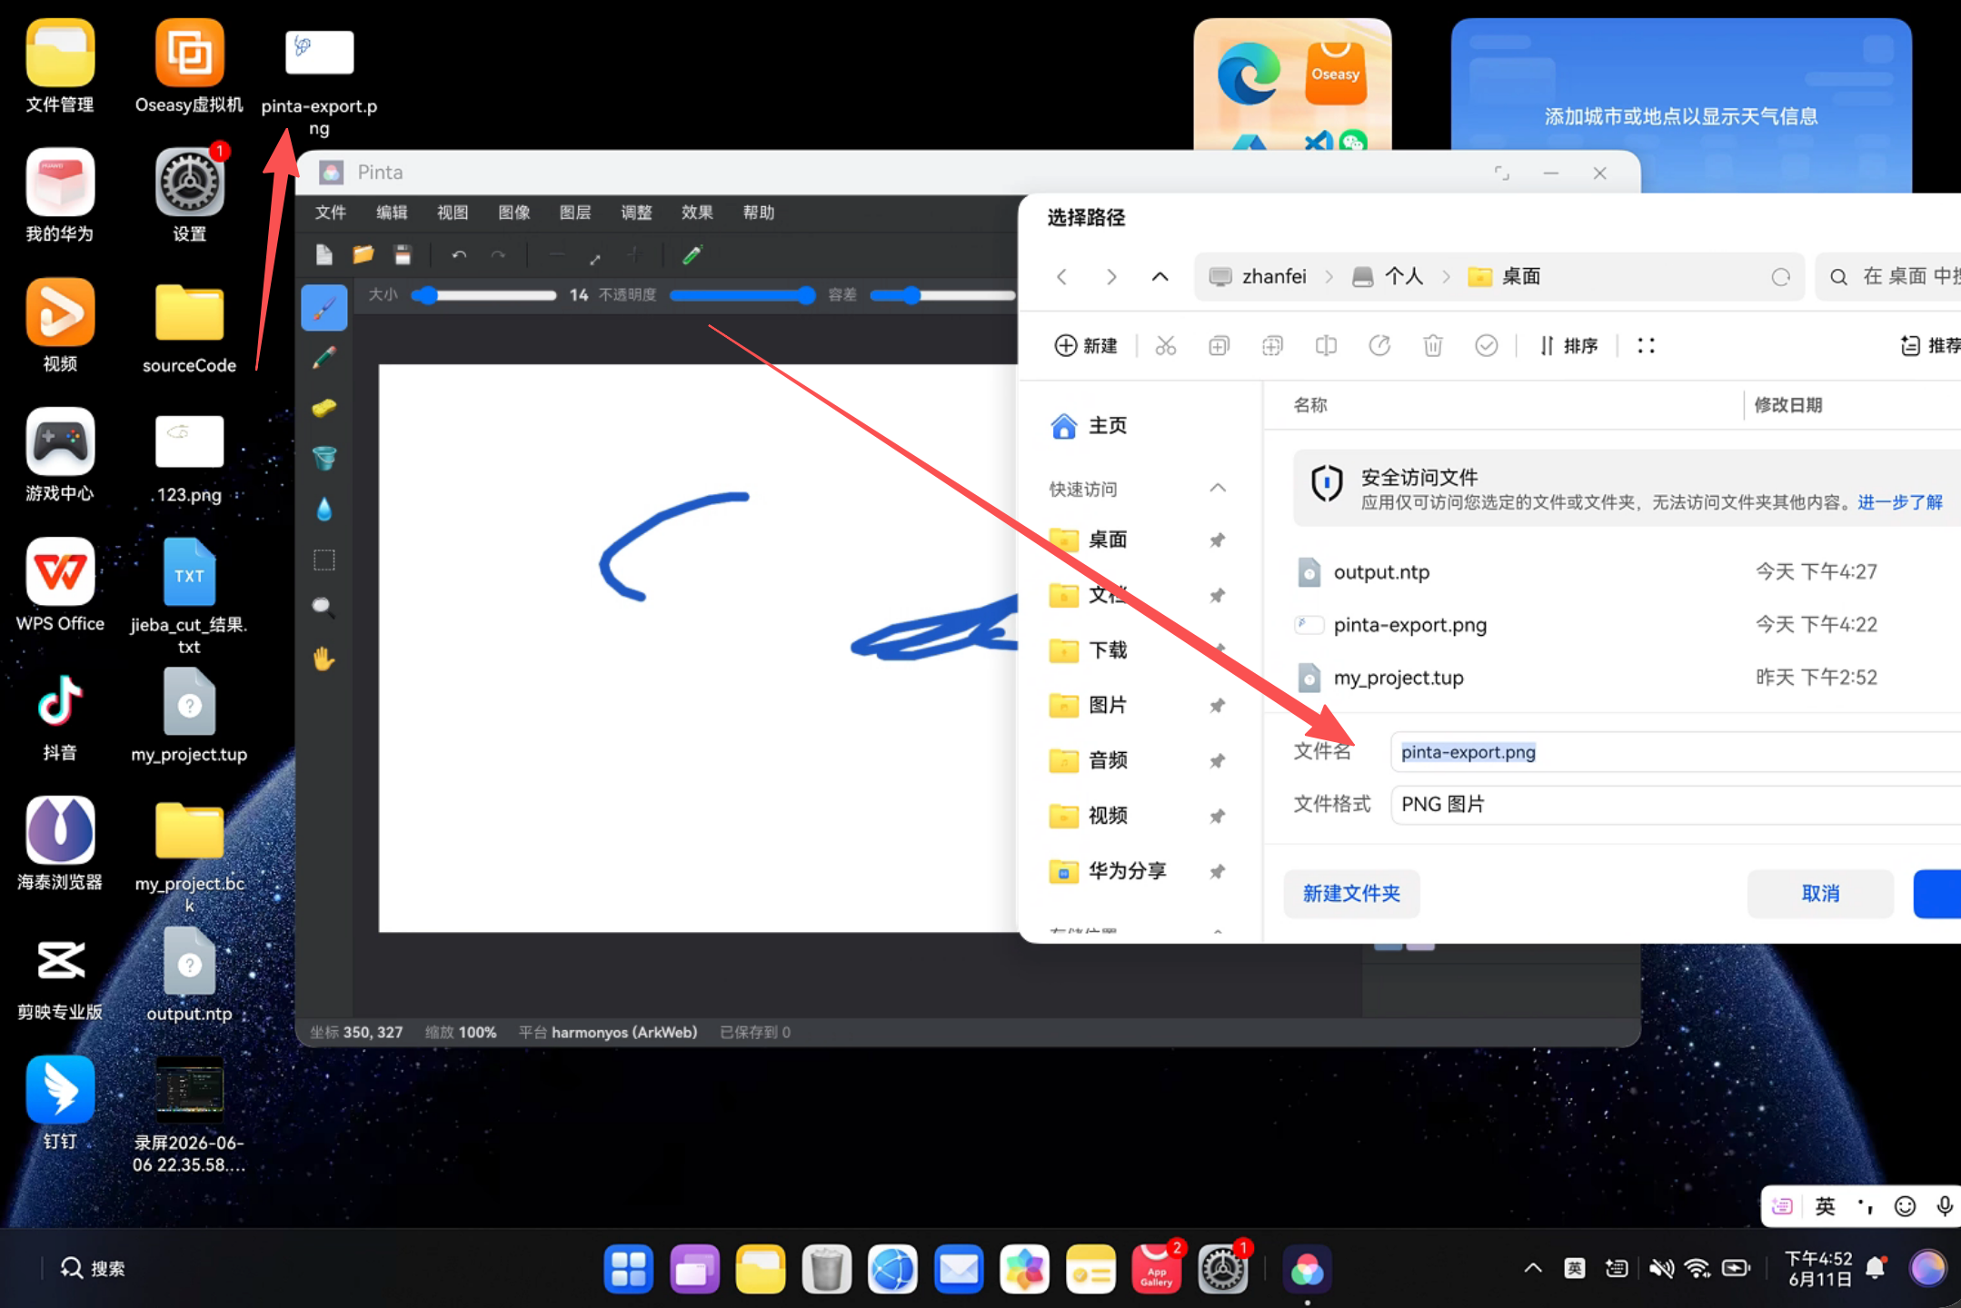Click the Copy icon in the dialog toolbar
The width and height of the screenshot is (1961, 1308).
click(x=1219, y=346)
